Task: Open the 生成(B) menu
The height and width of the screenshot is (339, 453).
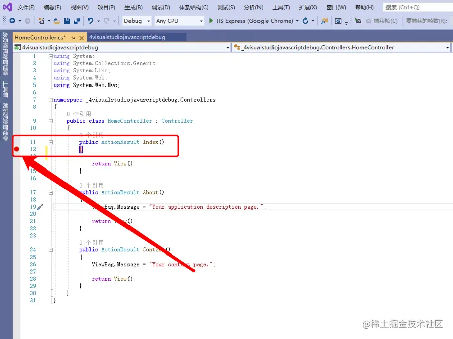Action: [x=133, y=7]
